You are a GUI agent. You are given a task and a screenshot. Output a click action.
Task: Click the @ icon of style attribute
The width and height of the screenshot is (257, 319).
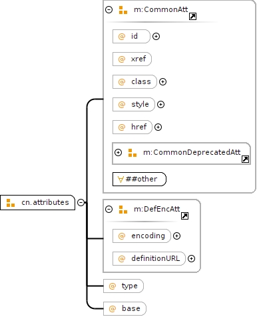coord(122,105)
